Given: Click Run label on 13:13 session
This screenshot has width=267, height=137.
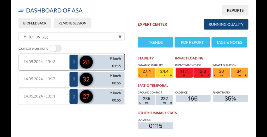Looking at the screenshot, I should 74,62.
